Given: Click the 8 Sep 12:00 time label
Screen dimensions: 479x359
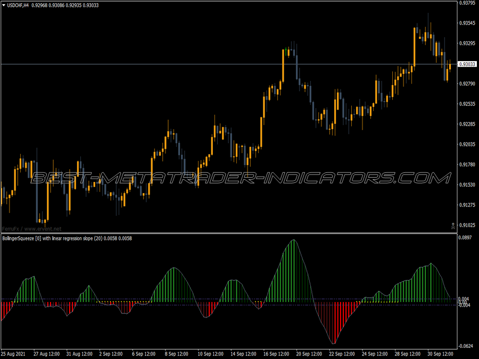Looking at the screenshot, I should tap(176, 354).
